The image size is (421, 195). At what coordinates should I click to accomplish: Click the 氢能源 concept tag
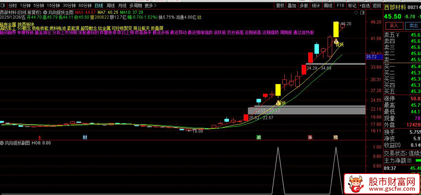[73, 28]
